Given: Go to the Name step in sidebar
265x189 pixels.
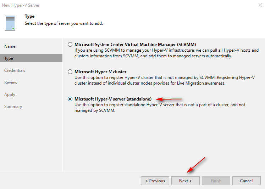Looking at the screenshot, I should pyautogui.click(x=10, y=46).
